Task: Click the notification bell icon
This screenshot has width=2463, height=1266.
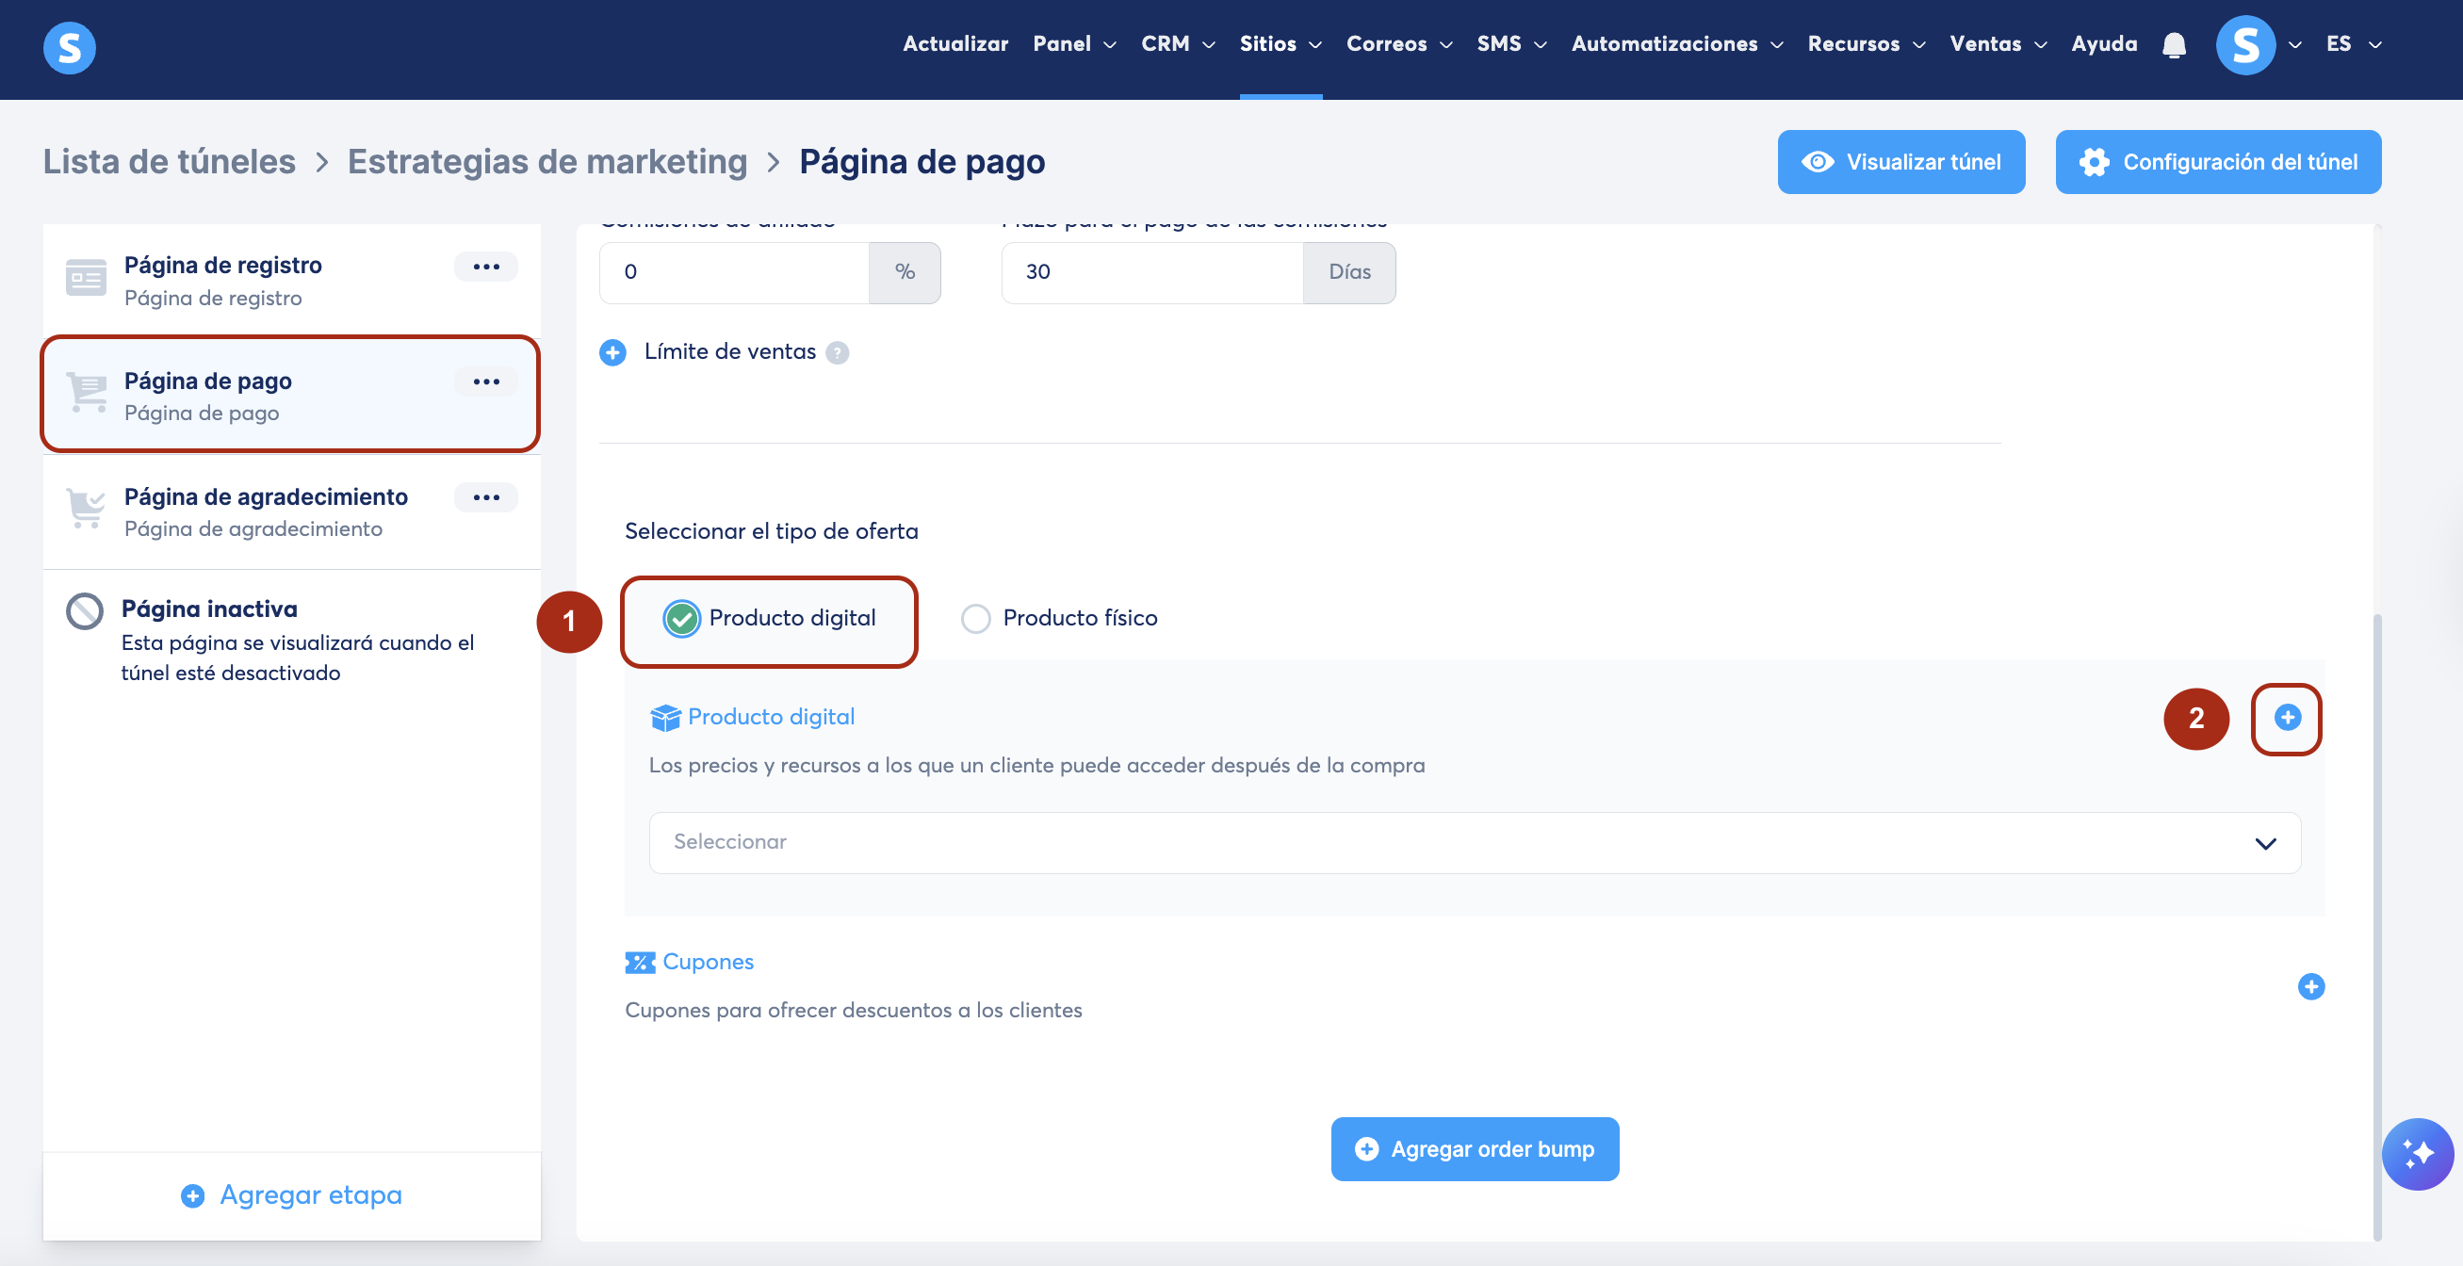Action: tap(2174, 45)
